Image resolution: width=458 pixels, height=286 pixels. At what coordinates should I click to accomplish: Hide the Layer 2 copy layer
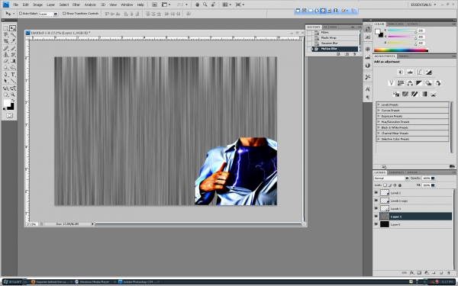click(376, 201)
